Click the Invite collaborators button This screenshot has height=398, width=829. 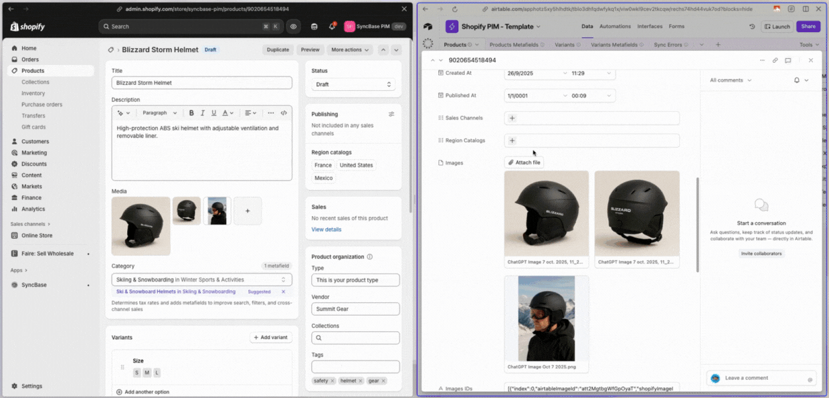tap(761, 254)
